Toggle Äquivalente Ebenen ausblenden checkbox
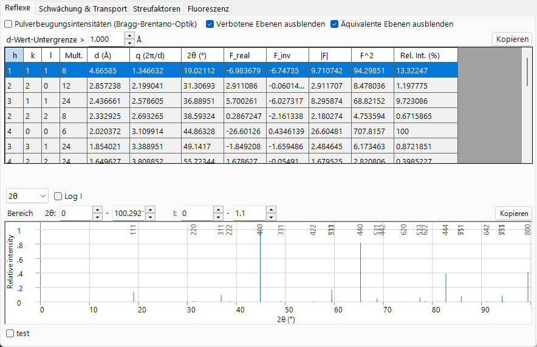Image resolution: width=537 pixels, height=347 pixels. [x=334, y=24]
